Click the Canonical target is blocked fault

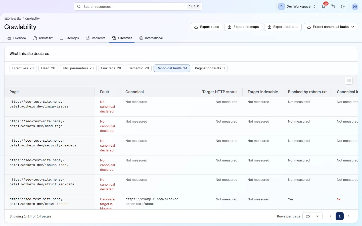coord(108,204)
